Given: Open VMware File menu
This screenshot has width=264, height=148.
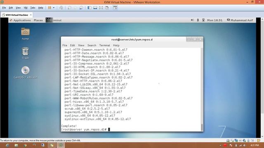Looking at the screenshot, I should click(4, 8).
